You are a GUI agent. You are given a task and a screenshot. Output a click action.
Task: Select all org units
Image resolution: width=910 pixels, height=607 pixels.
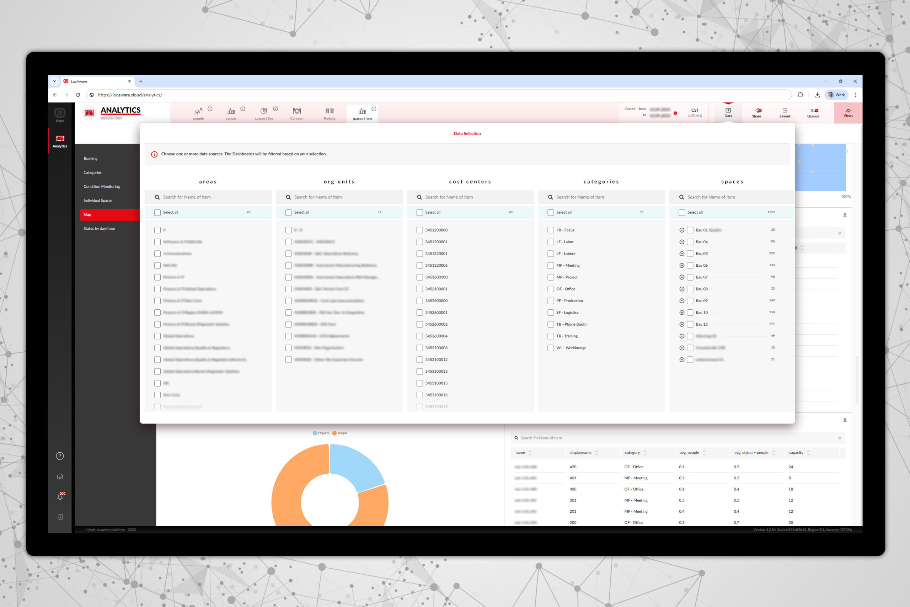point(289,212)
